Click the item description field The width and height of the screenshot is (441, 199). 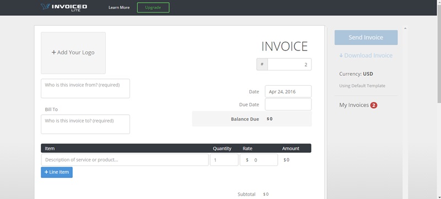(125, 160)
